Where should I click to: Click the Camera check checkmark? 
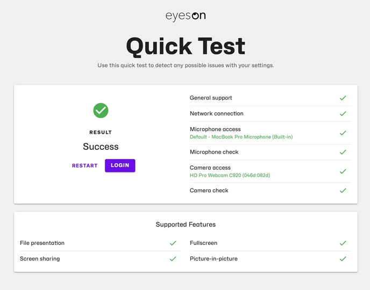[x=343, y=190]
